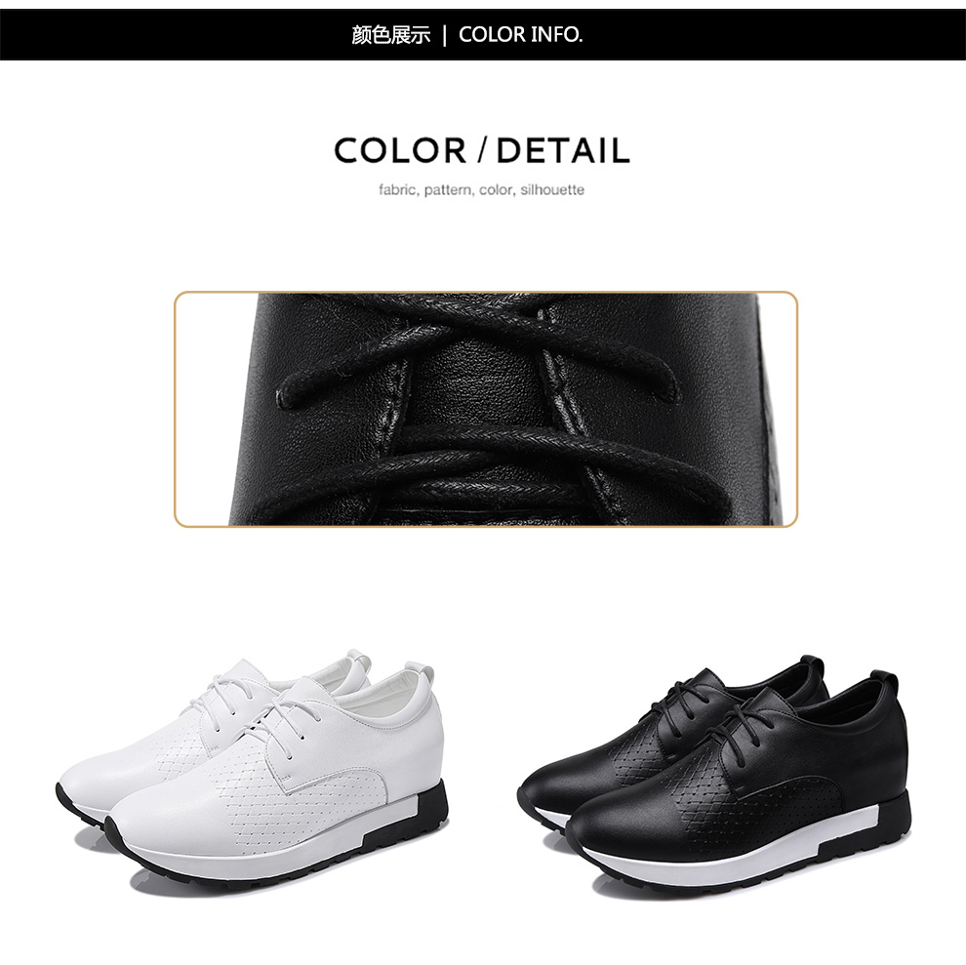Click the gold rounded frame border
966x965 pixels.
(x=486, y=293)
